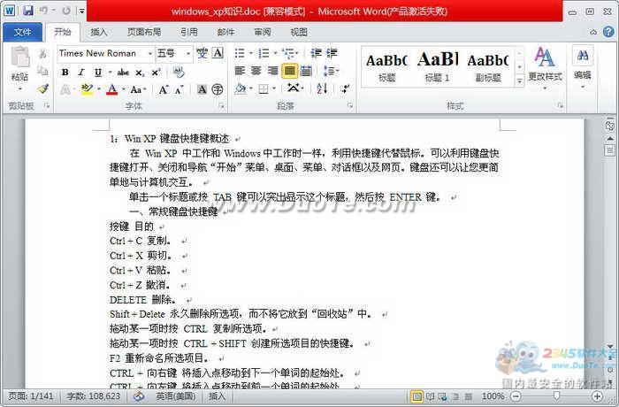Toggle Underline formatting
619x407 pixels.
pos(98,73)
